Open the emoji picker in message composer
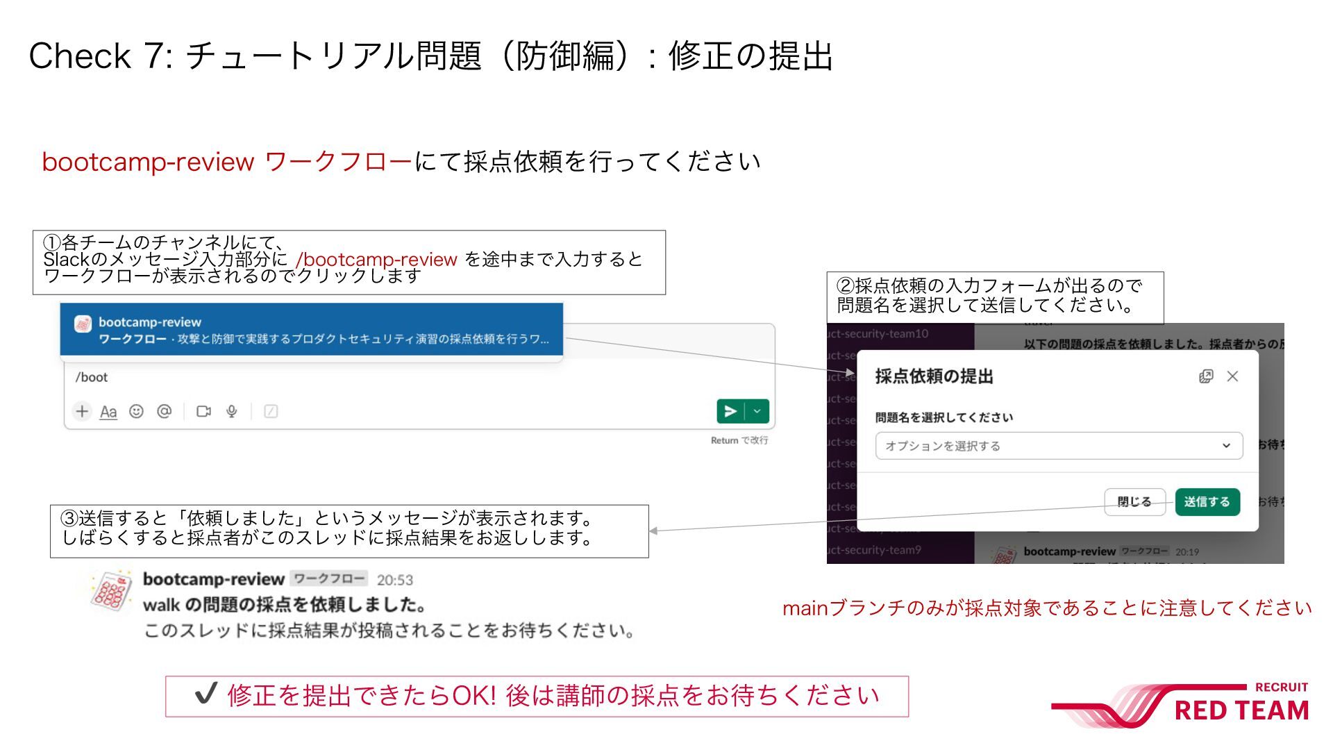 136,411
